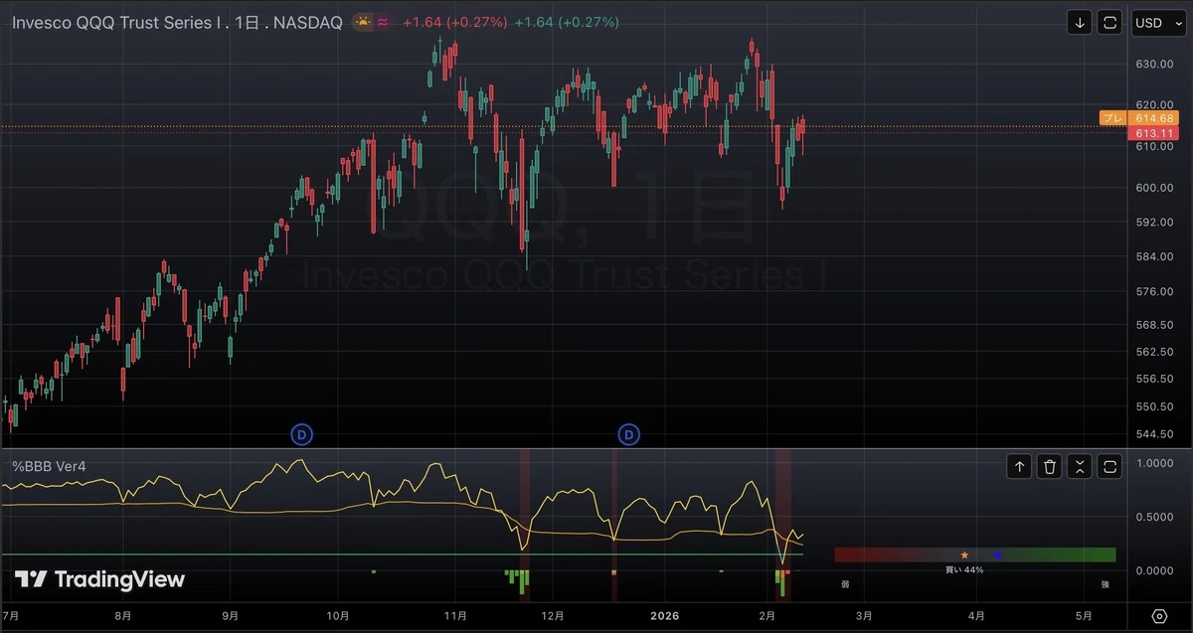Viewport: 1193px width, 633px height.
Task: Click the 630.00 price scale label
Action: (x=1153, y=65)
